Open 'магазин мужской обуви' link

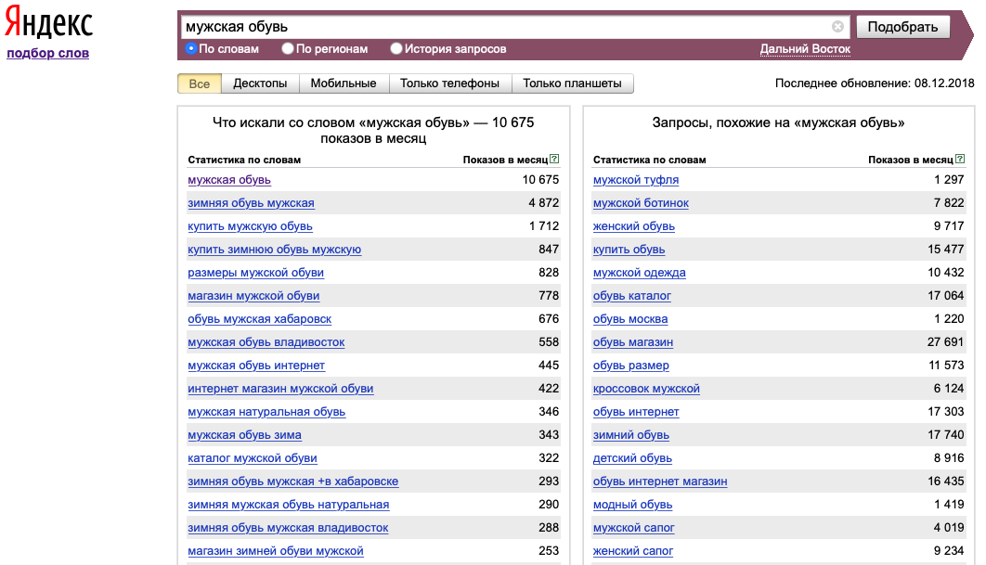253,296
